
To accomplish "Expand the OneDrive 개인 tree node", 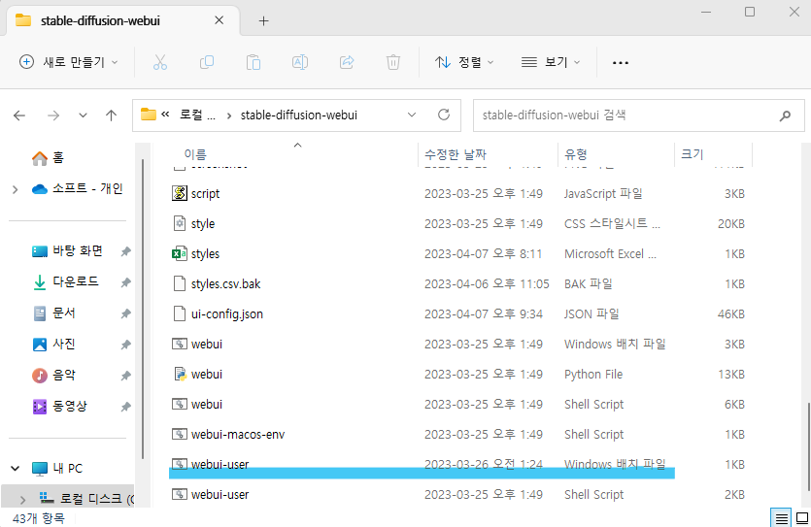I will click(15, 189).
